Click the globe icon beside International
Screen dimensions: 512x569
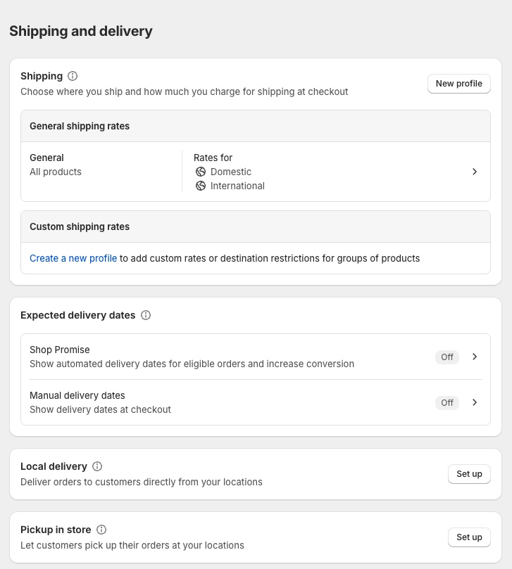(x=201, y=186)
